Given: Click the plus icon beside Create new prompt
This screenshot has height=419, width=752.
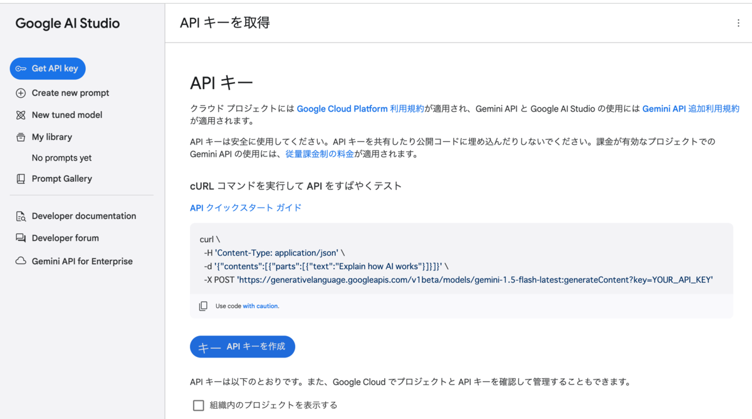Looking at the screenshot, I should pyautogui.click(x=21, y=93).
